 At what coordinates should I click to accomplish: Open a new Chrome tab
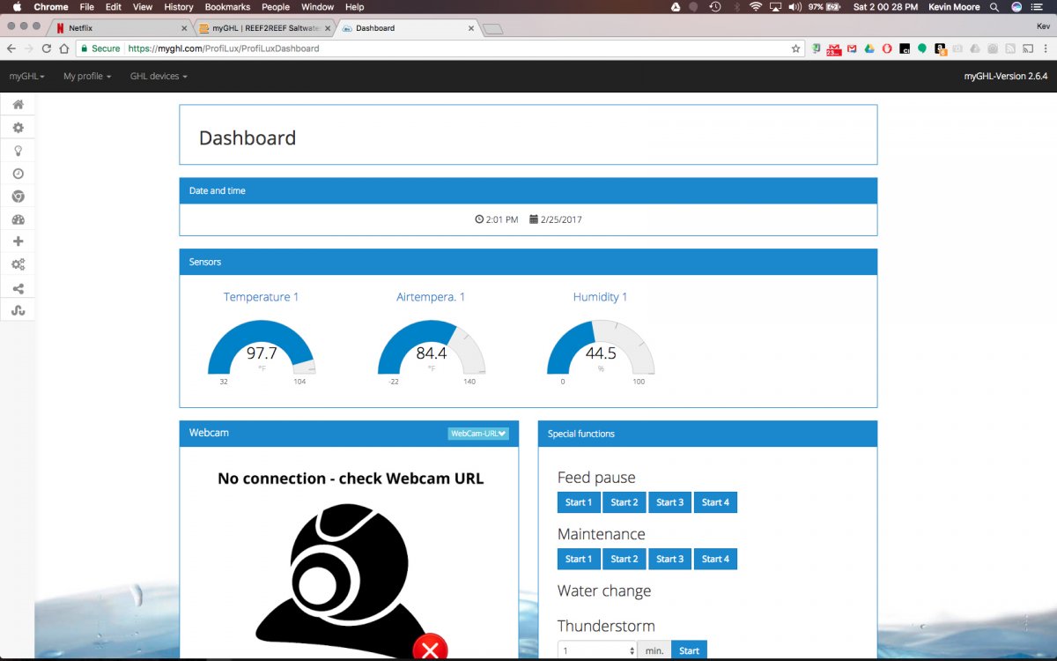pos(492,29)
